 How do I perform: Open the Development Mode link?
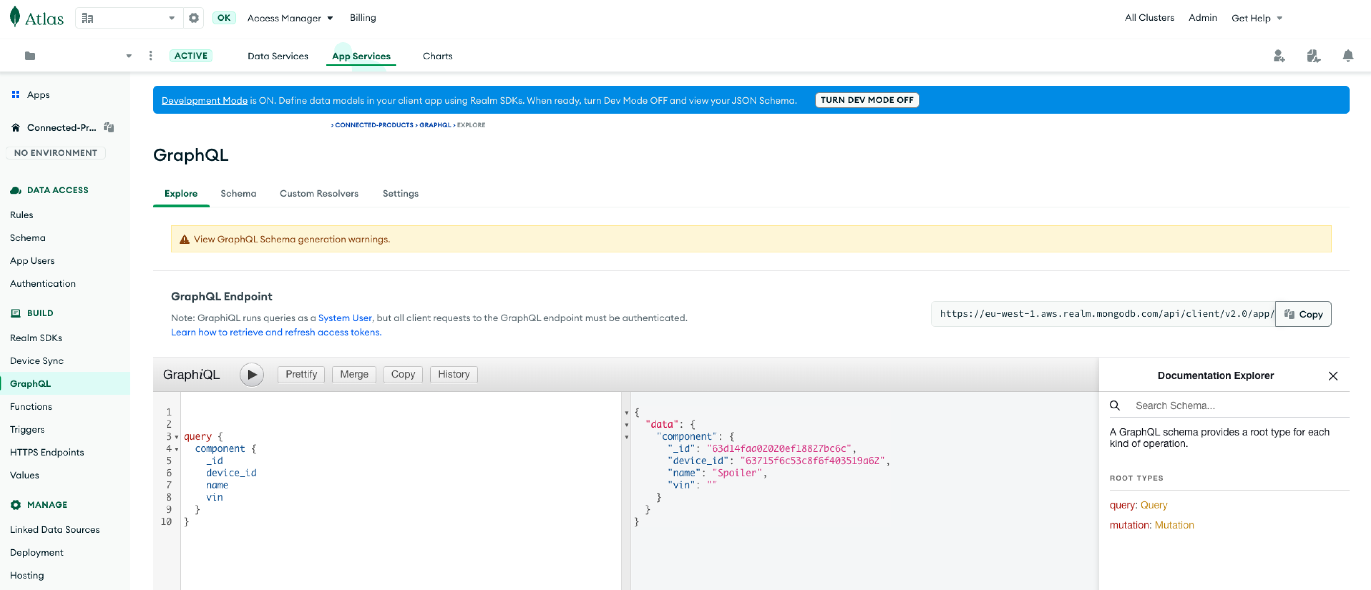tap(204, 100)
